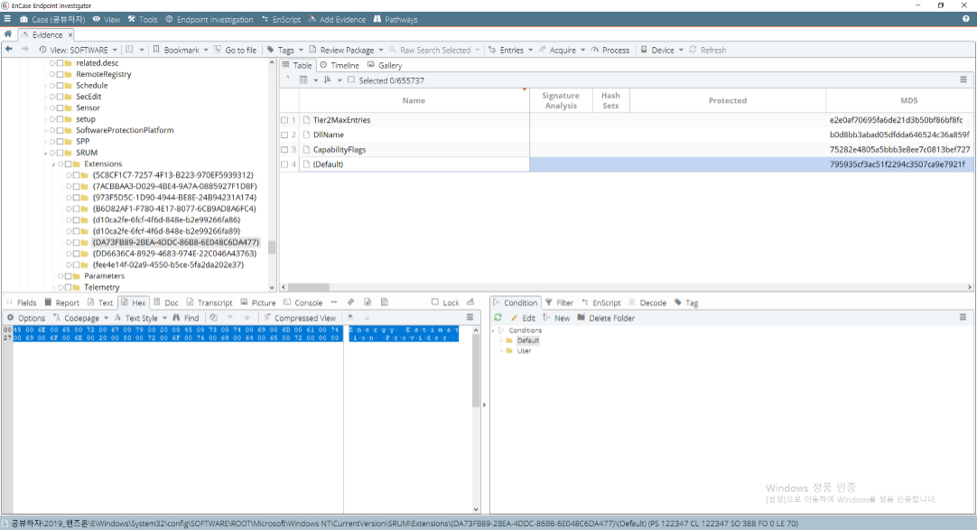Click the Home icon beside the Evidence tab
The width and height of the screenshot is (977, 530).
click(x=8, y=34)
